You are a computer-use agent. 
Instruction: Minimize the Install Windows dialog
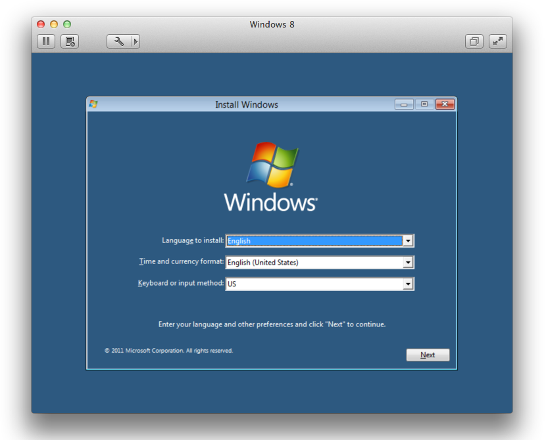404,104
